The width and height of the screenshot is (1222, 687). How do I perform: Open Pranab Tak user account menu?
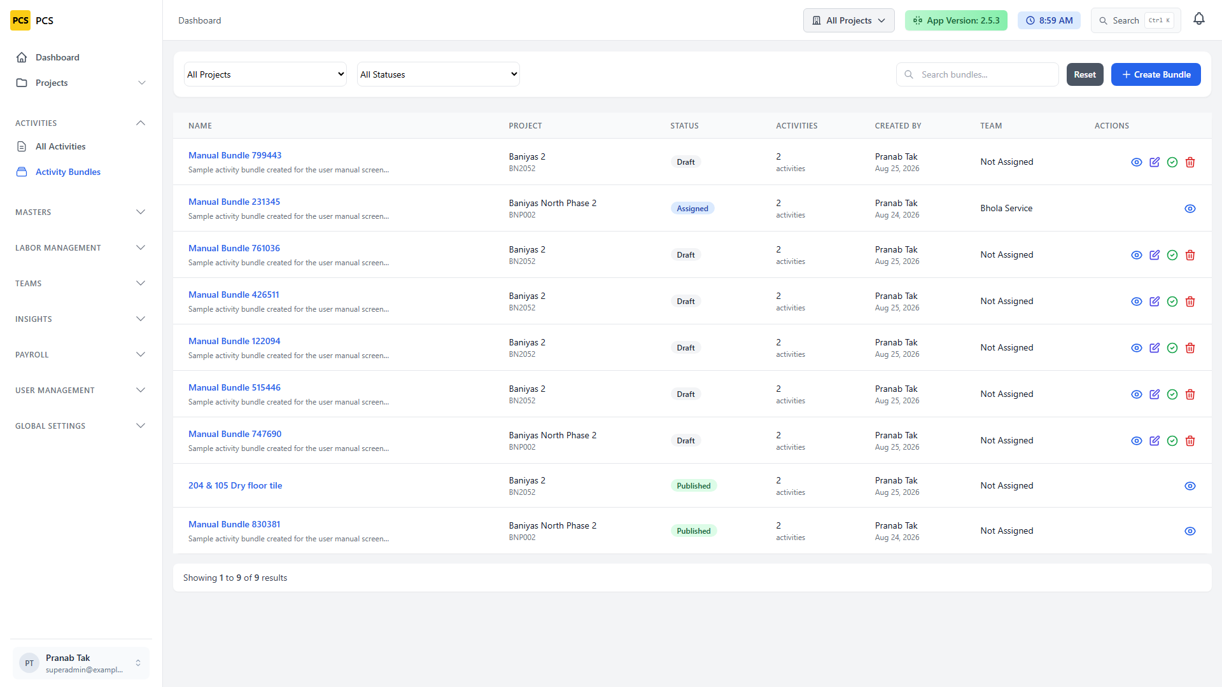(81, 663)
